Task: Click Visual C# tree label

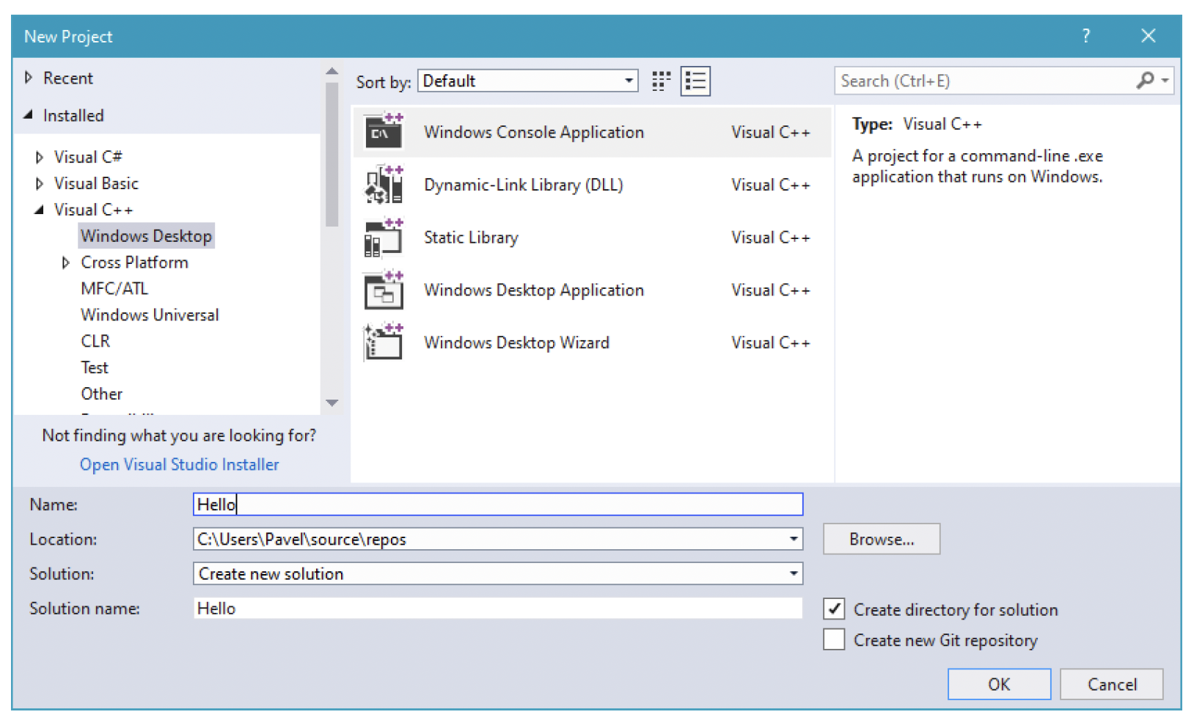Action: click(x=88, y=157)
